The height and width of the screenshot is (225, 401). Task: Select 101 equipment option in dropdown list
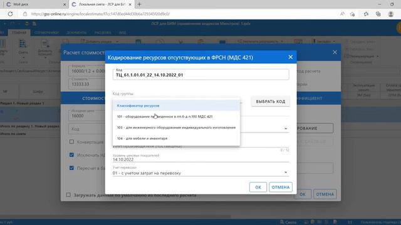pos(176,117)
